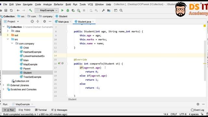
Task: Click the editor vertical scrollbar
Action: click(205, 61)
